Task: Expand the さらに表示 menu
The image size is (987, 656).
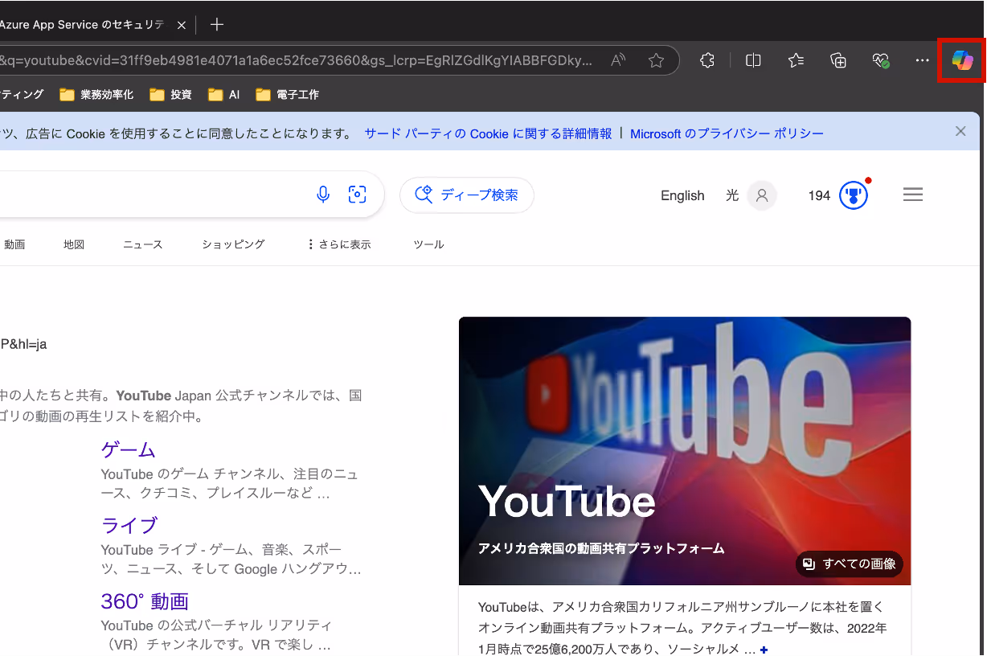Action: pyautogui.click(x=339, y=244)
